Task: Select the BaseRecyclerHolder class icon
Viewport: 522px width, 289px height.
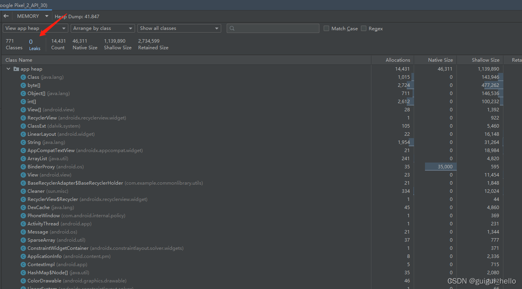Action: 23,183
